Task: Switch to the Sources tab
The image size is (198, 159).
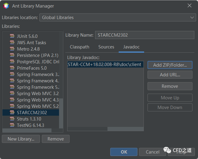Action: tap(106, 47)
